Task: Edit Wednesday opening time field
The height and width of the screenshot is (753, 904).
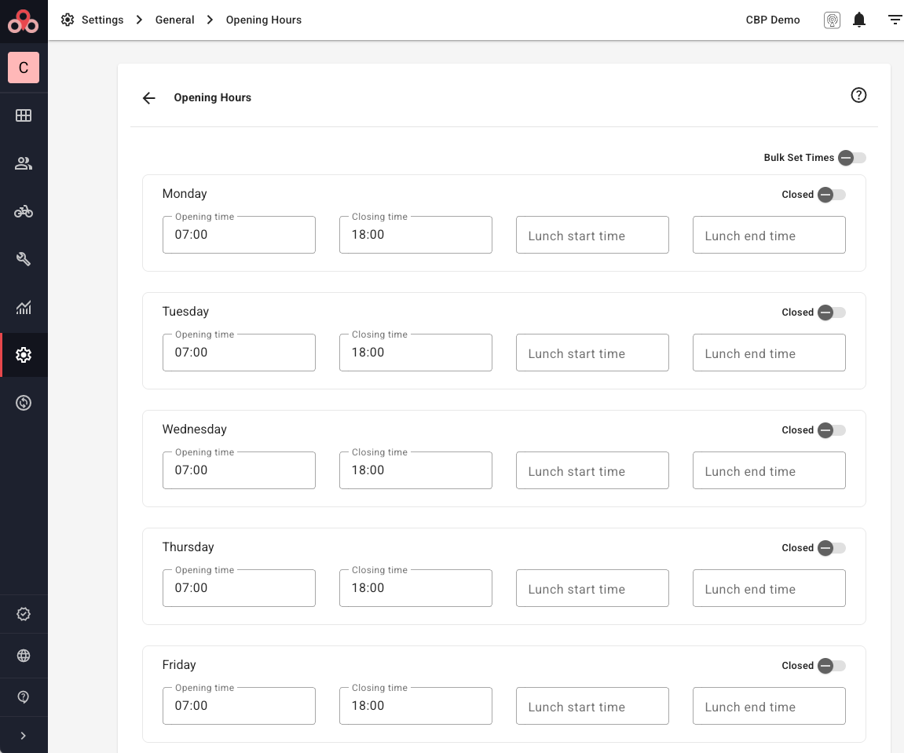Action: (239, 470)
